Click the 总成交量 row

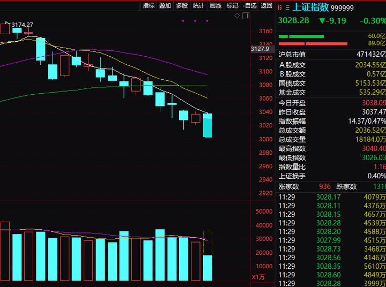point(332,139)
